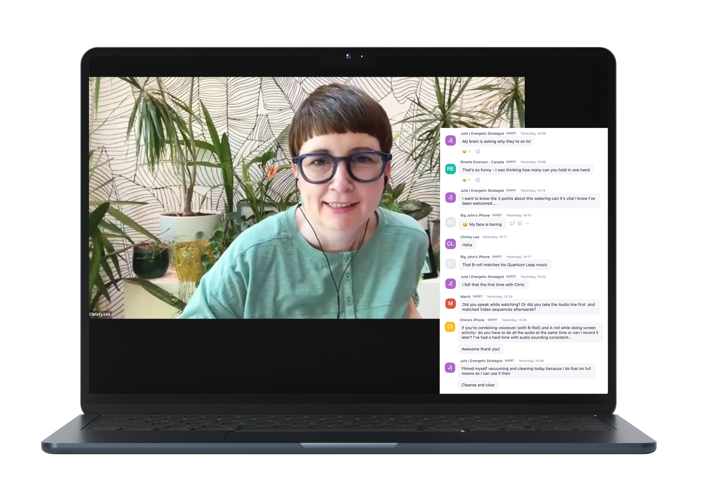Add reaction under "That's so funny" message

click(478, 180)
